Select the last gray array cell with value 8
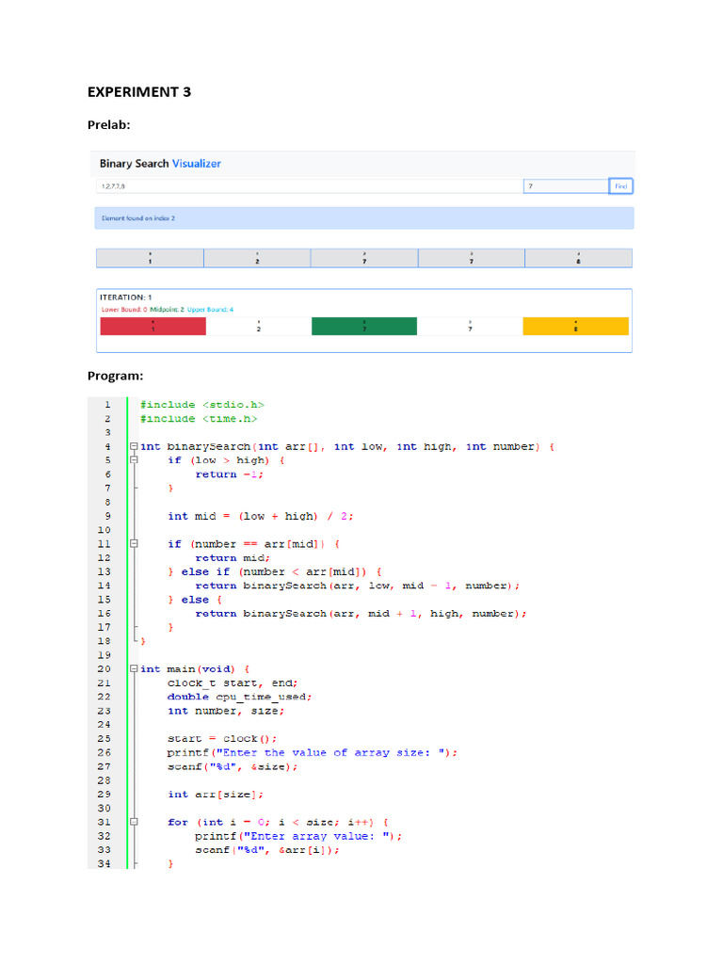723x964 pixels. tap(578, 258)
